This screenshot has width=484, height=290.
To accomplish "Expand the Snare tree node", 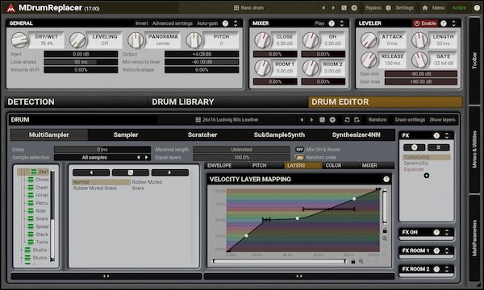I will tap(24, 218).
